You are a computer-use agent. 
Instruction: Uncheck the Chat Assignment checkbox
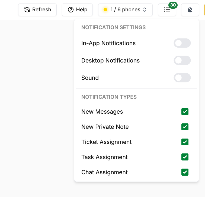[185, 172]
